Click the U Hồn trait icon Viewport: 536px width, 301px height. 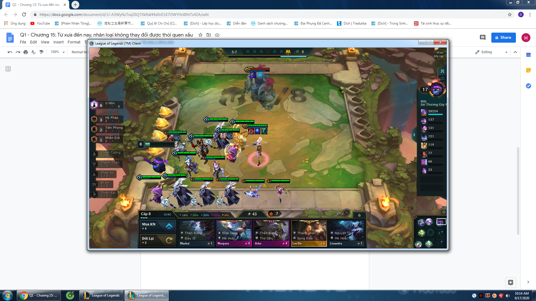click(x=94, y=105)
